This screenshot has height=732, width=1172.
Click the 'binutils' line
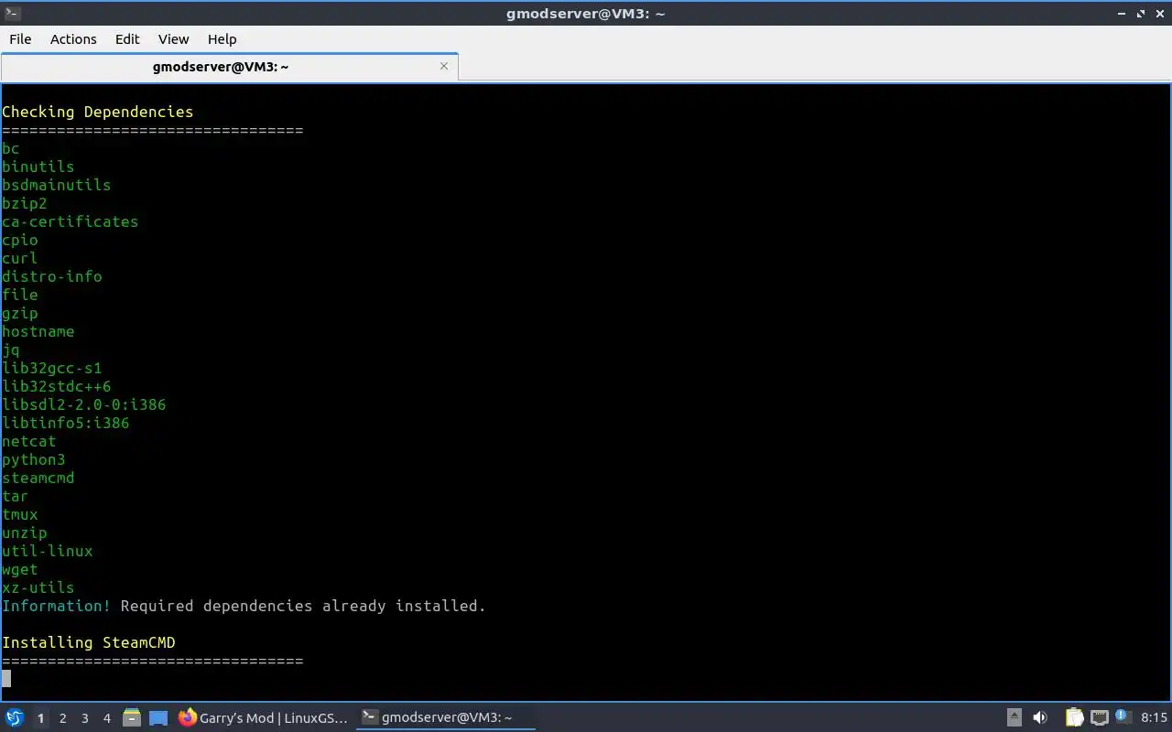pyautogui.click(x=38, y=167)
